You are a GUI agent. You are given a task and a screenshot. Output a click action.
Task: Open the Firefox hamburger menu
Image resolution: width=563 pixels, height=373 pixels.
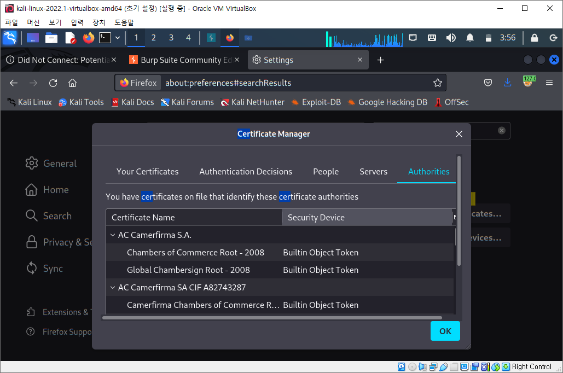[549, 83]
